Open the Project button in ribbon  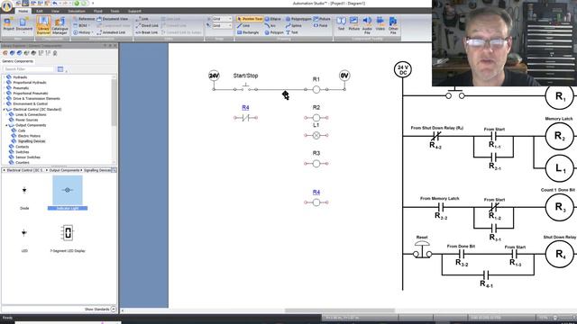point(8,24)
